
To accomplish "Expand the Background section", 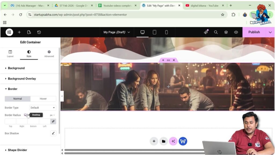I will [x=16, y=68].
